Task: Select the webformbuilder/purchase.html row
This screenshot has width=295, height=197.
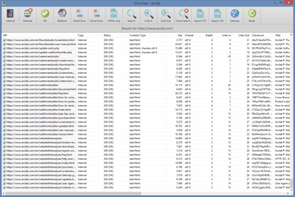Action: pyautogui.click(x=146, y=118)
